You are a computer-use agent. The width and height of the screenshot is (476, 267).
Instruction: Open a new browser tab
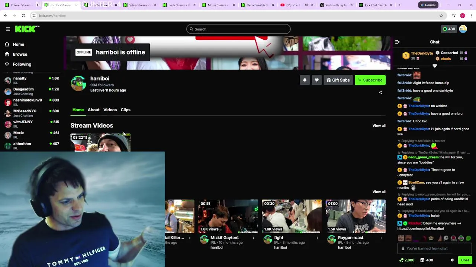coord(400,5)
